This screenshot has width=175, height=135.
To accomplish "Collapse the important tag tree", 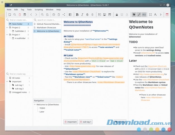I will point(7,82).
